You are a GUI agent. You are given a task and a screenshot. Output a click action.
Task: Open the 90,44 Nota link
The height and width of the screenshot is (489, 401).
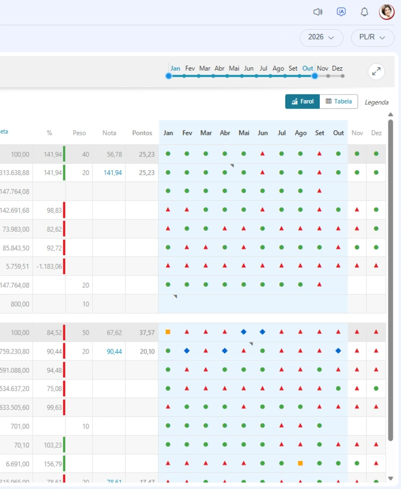(114, 351)
